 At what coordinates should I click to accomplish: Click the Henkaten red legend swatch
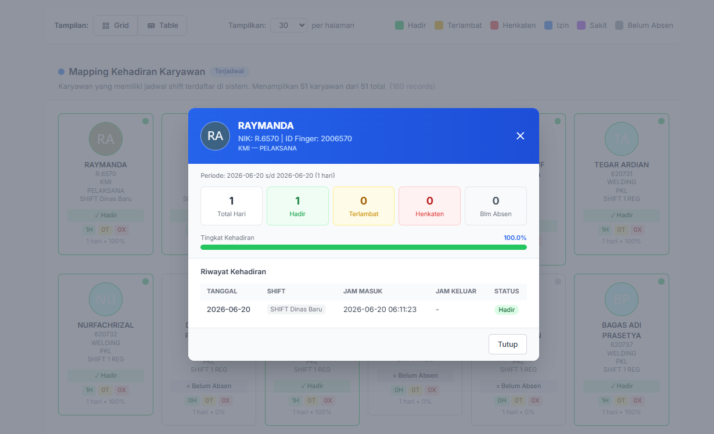494,25
